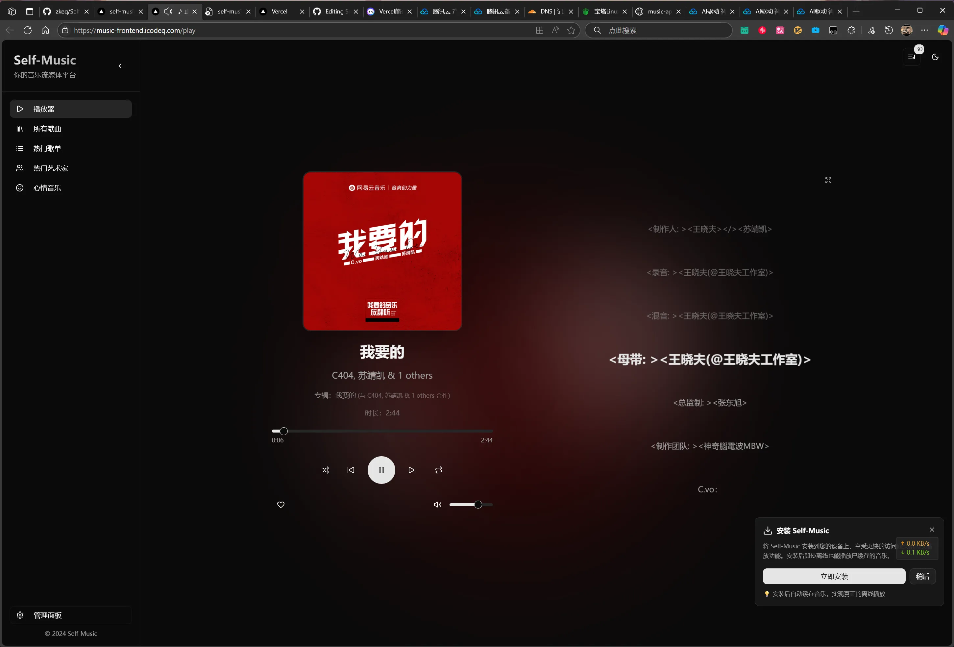Image resolution: width=954 pixels, height=647 pixels.
Task: Close the 安装 Self-Music popup
Action: click(932, 530)
